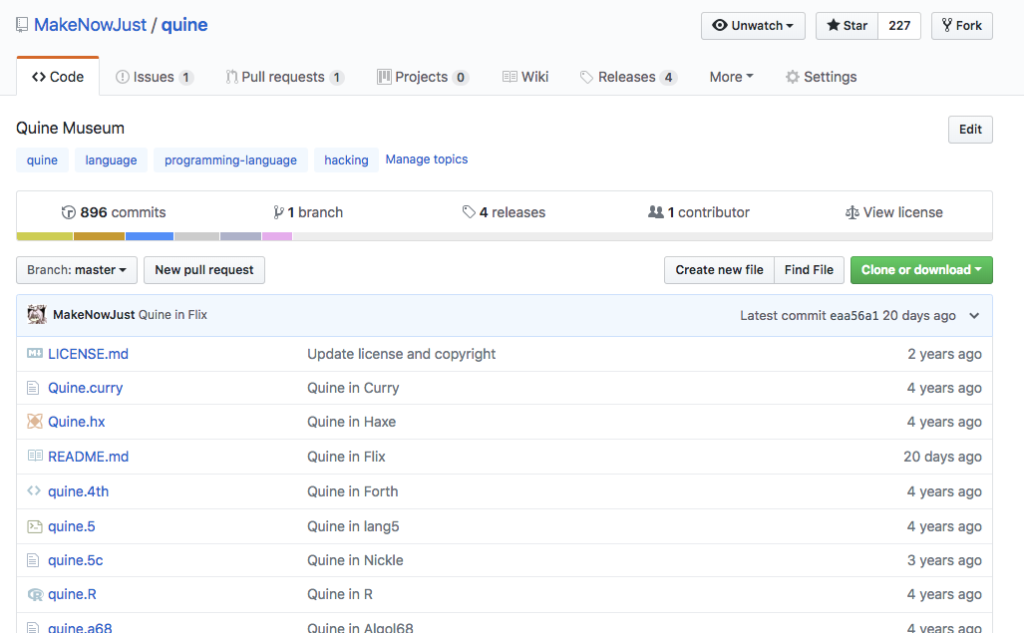Click Create new file button
This screenshot has height=633, width=1024.
(x=719, y=269)
